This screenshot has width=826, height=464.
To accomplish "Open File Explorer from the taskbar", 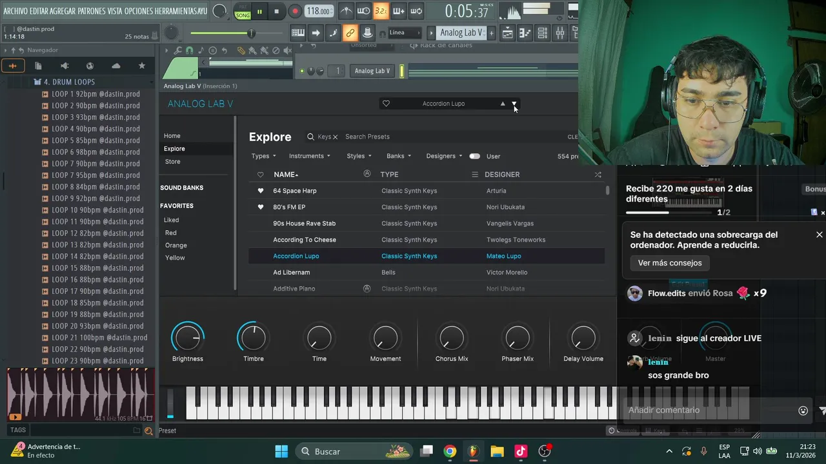I will 497,451.
